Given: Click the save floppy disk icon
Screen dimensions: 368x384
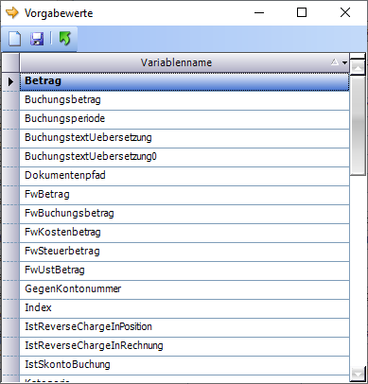Looking at the screenshot, I should [x=37, y=39].
